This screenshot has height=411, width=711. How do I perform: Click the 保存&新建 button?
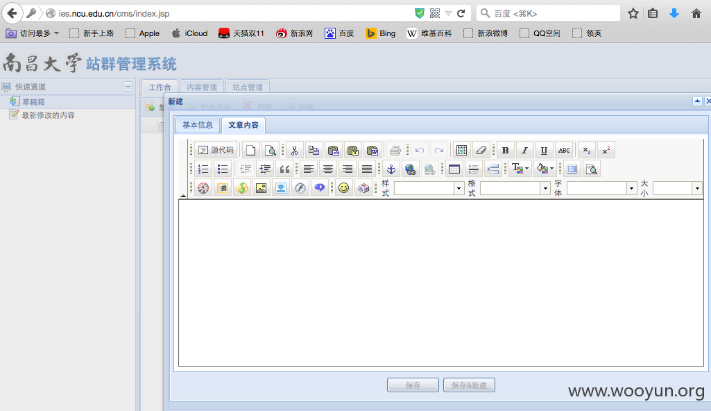(x=469, y=385)
